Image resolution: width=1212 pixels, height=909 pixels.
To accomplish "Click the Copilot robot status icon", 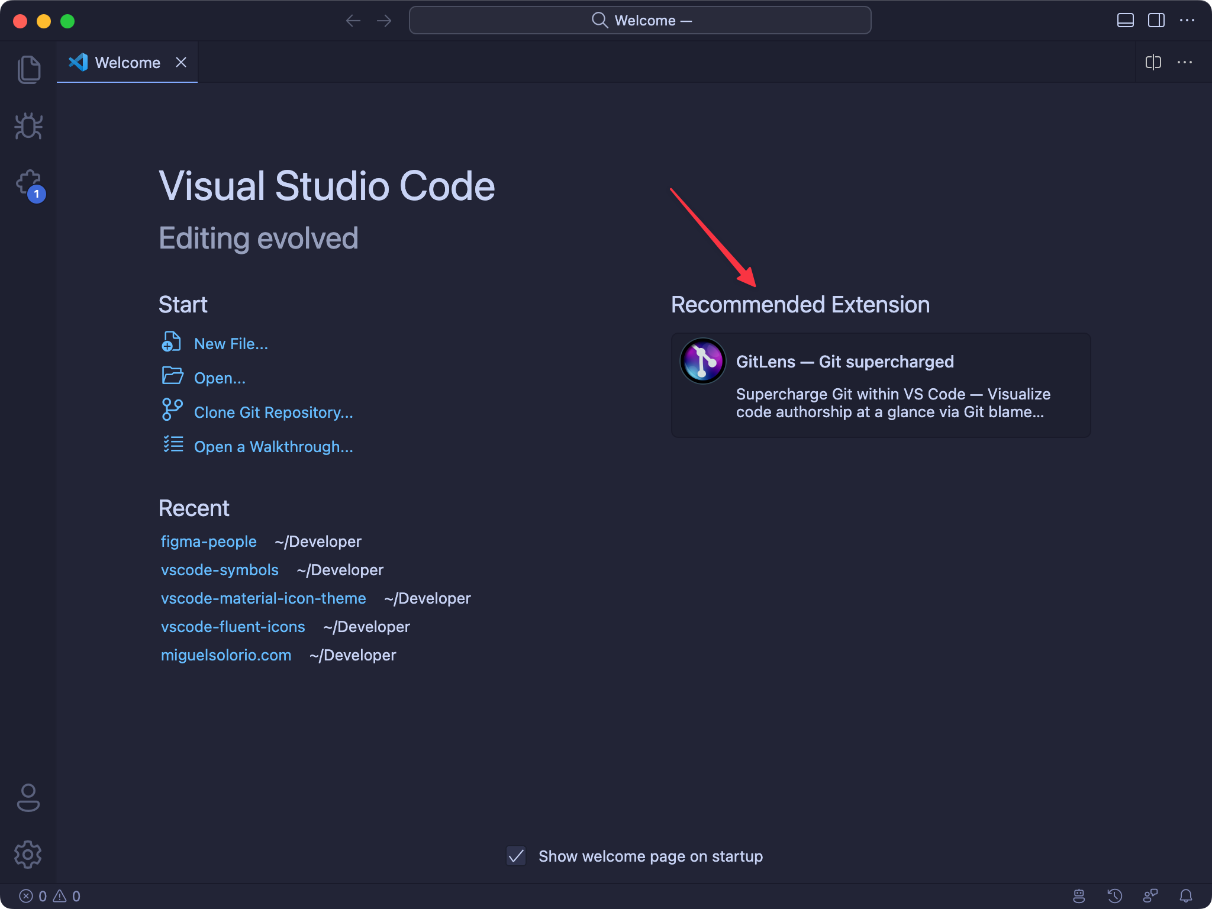I will click(1079, 896).
